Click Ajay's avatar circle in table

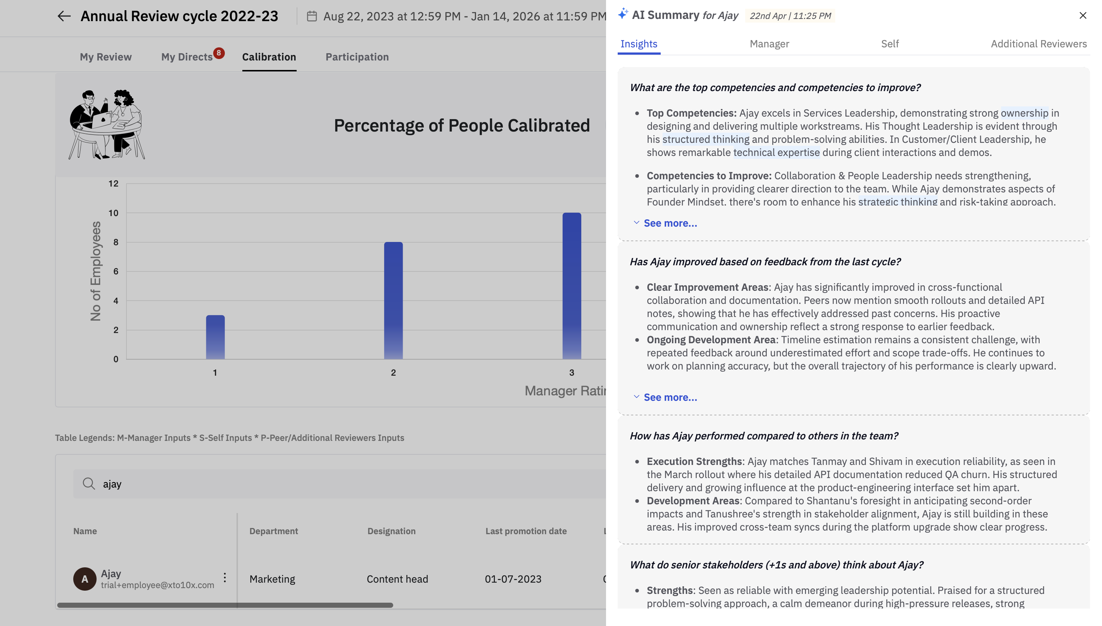(x=85, y=579)
